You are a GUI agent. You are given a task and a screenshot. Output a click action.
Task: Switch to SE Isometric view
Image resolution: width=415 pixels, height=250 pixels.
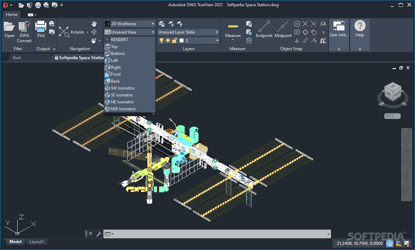click(x=129, y=95)
